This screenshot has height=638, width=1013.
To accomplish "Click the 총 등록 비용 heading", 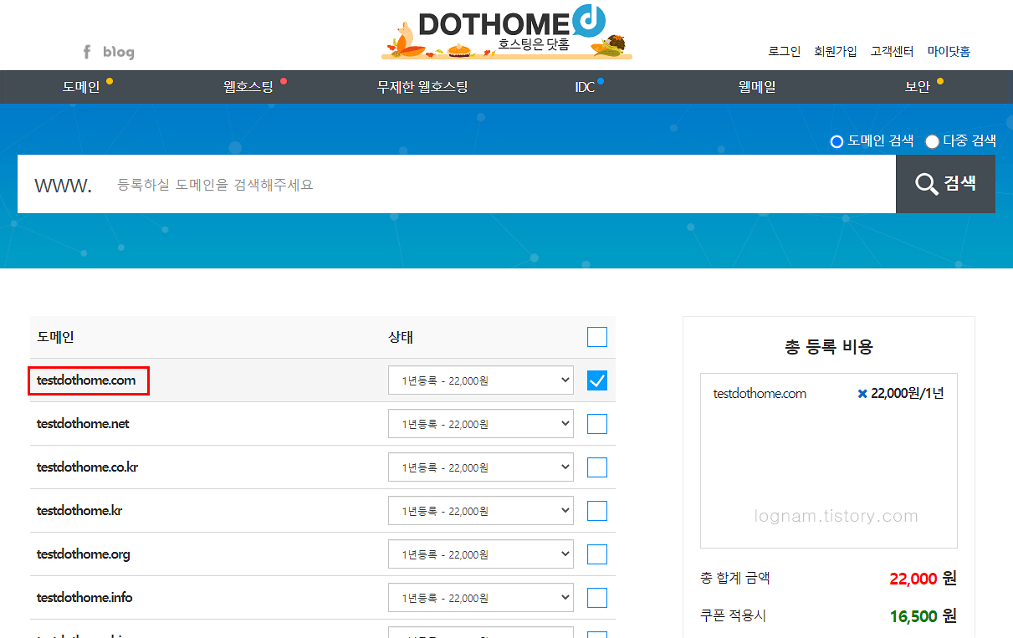I will click(x=829, y=347).
